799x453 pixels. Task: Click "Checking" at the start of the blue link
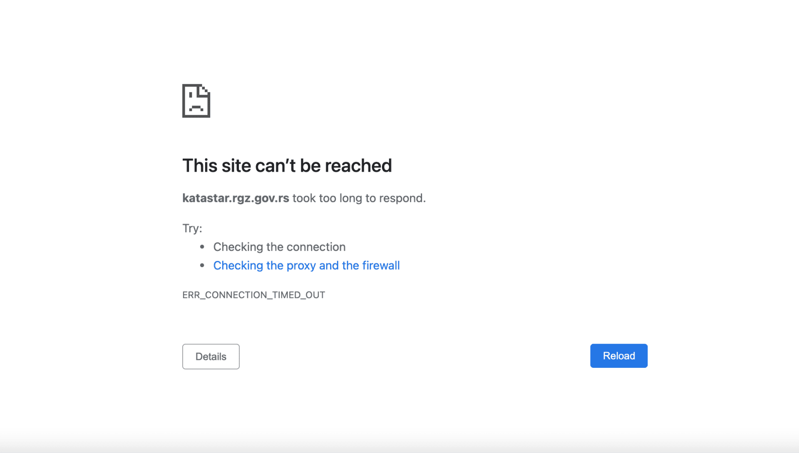tap(238, 266)
